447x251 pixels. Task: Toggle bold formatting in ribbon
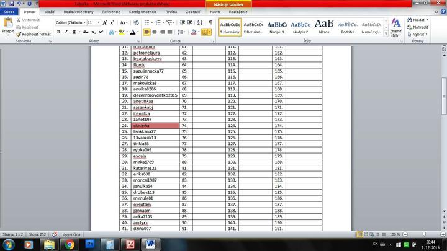(58, 32)
